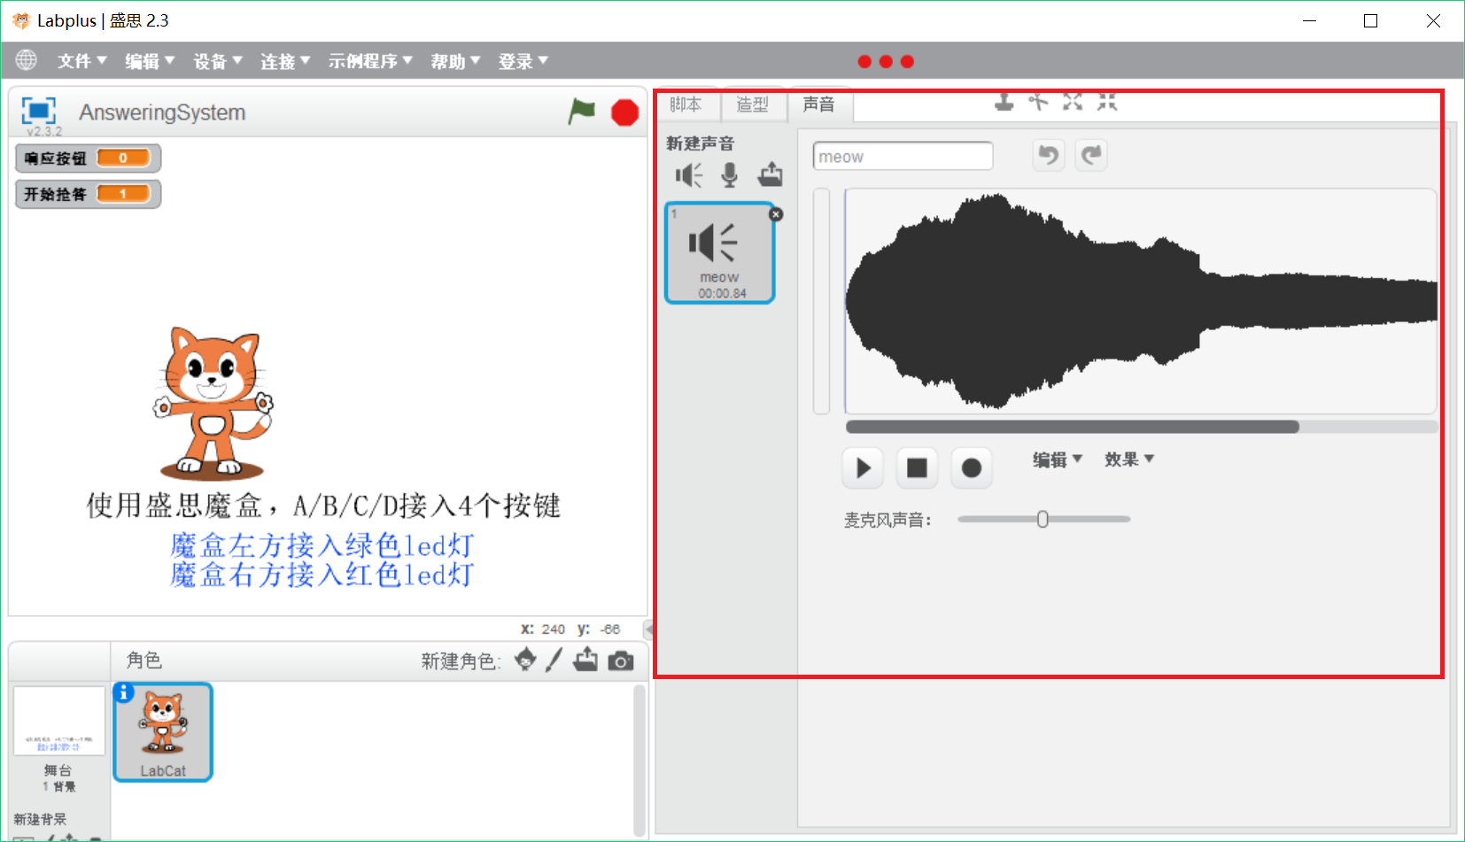Click the sound name field meow
Image resolution: width=1465 pixels, height=842 pixels.
[903, 156]
